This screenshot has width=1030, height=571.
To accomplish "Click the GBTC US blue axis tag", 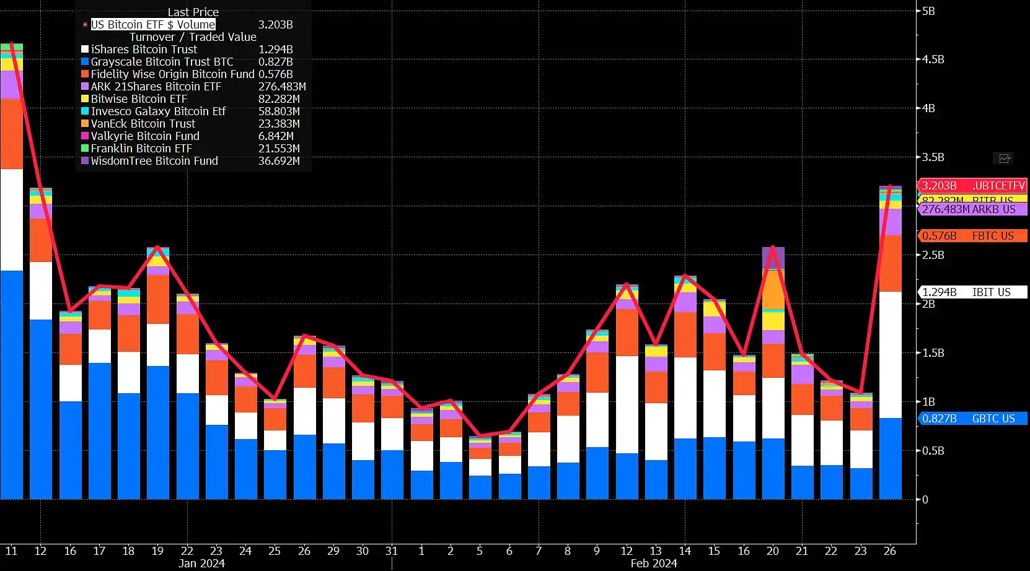I will coord(972,419).
